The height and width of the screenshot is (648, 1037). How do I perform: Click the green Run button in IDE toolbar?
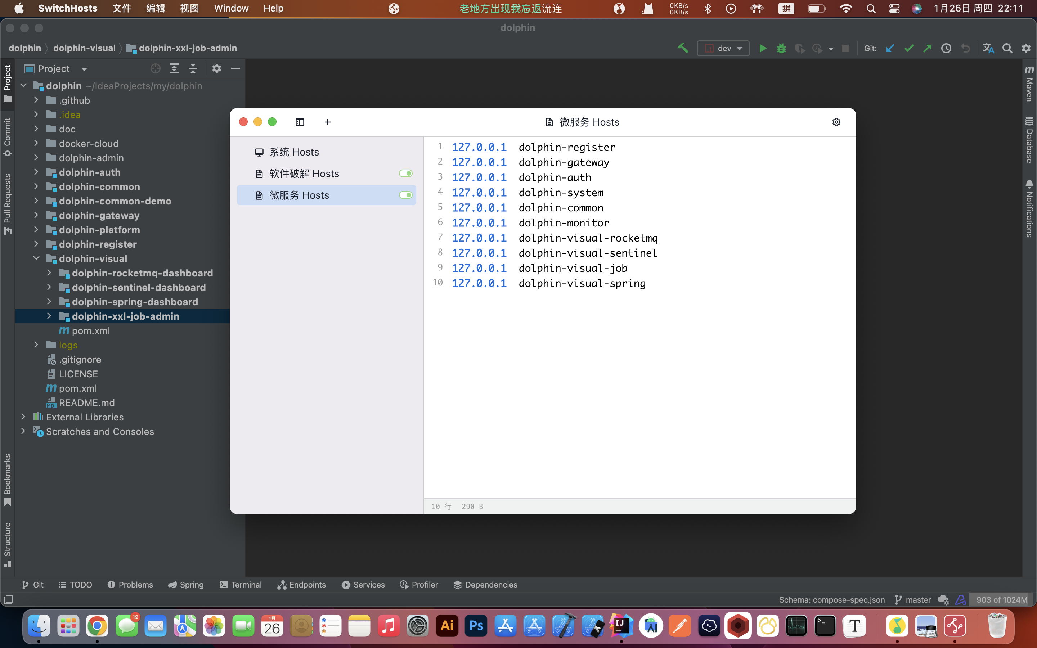[763, 49]
